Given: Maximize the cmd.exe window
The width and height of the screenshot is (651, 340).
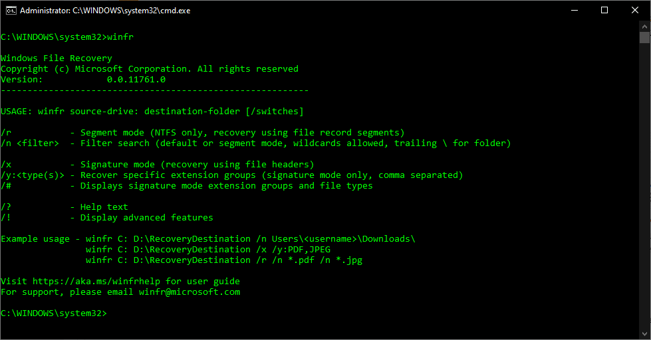Looking at the screenshot, I should [604, 10].
